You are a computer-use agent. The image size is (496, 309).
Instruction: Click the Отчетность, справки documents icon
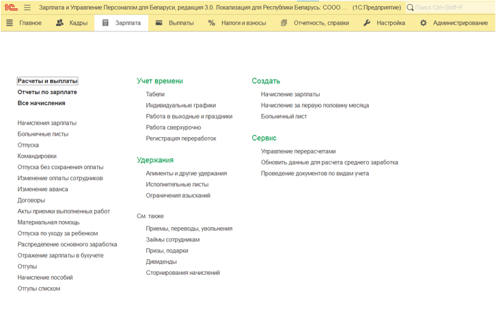coord(284,23)
